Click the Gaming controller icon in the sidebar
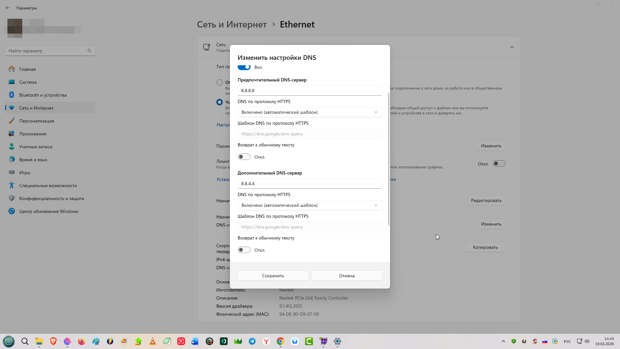The width and height of the screenshot is (620, 349). pos(12,173)
